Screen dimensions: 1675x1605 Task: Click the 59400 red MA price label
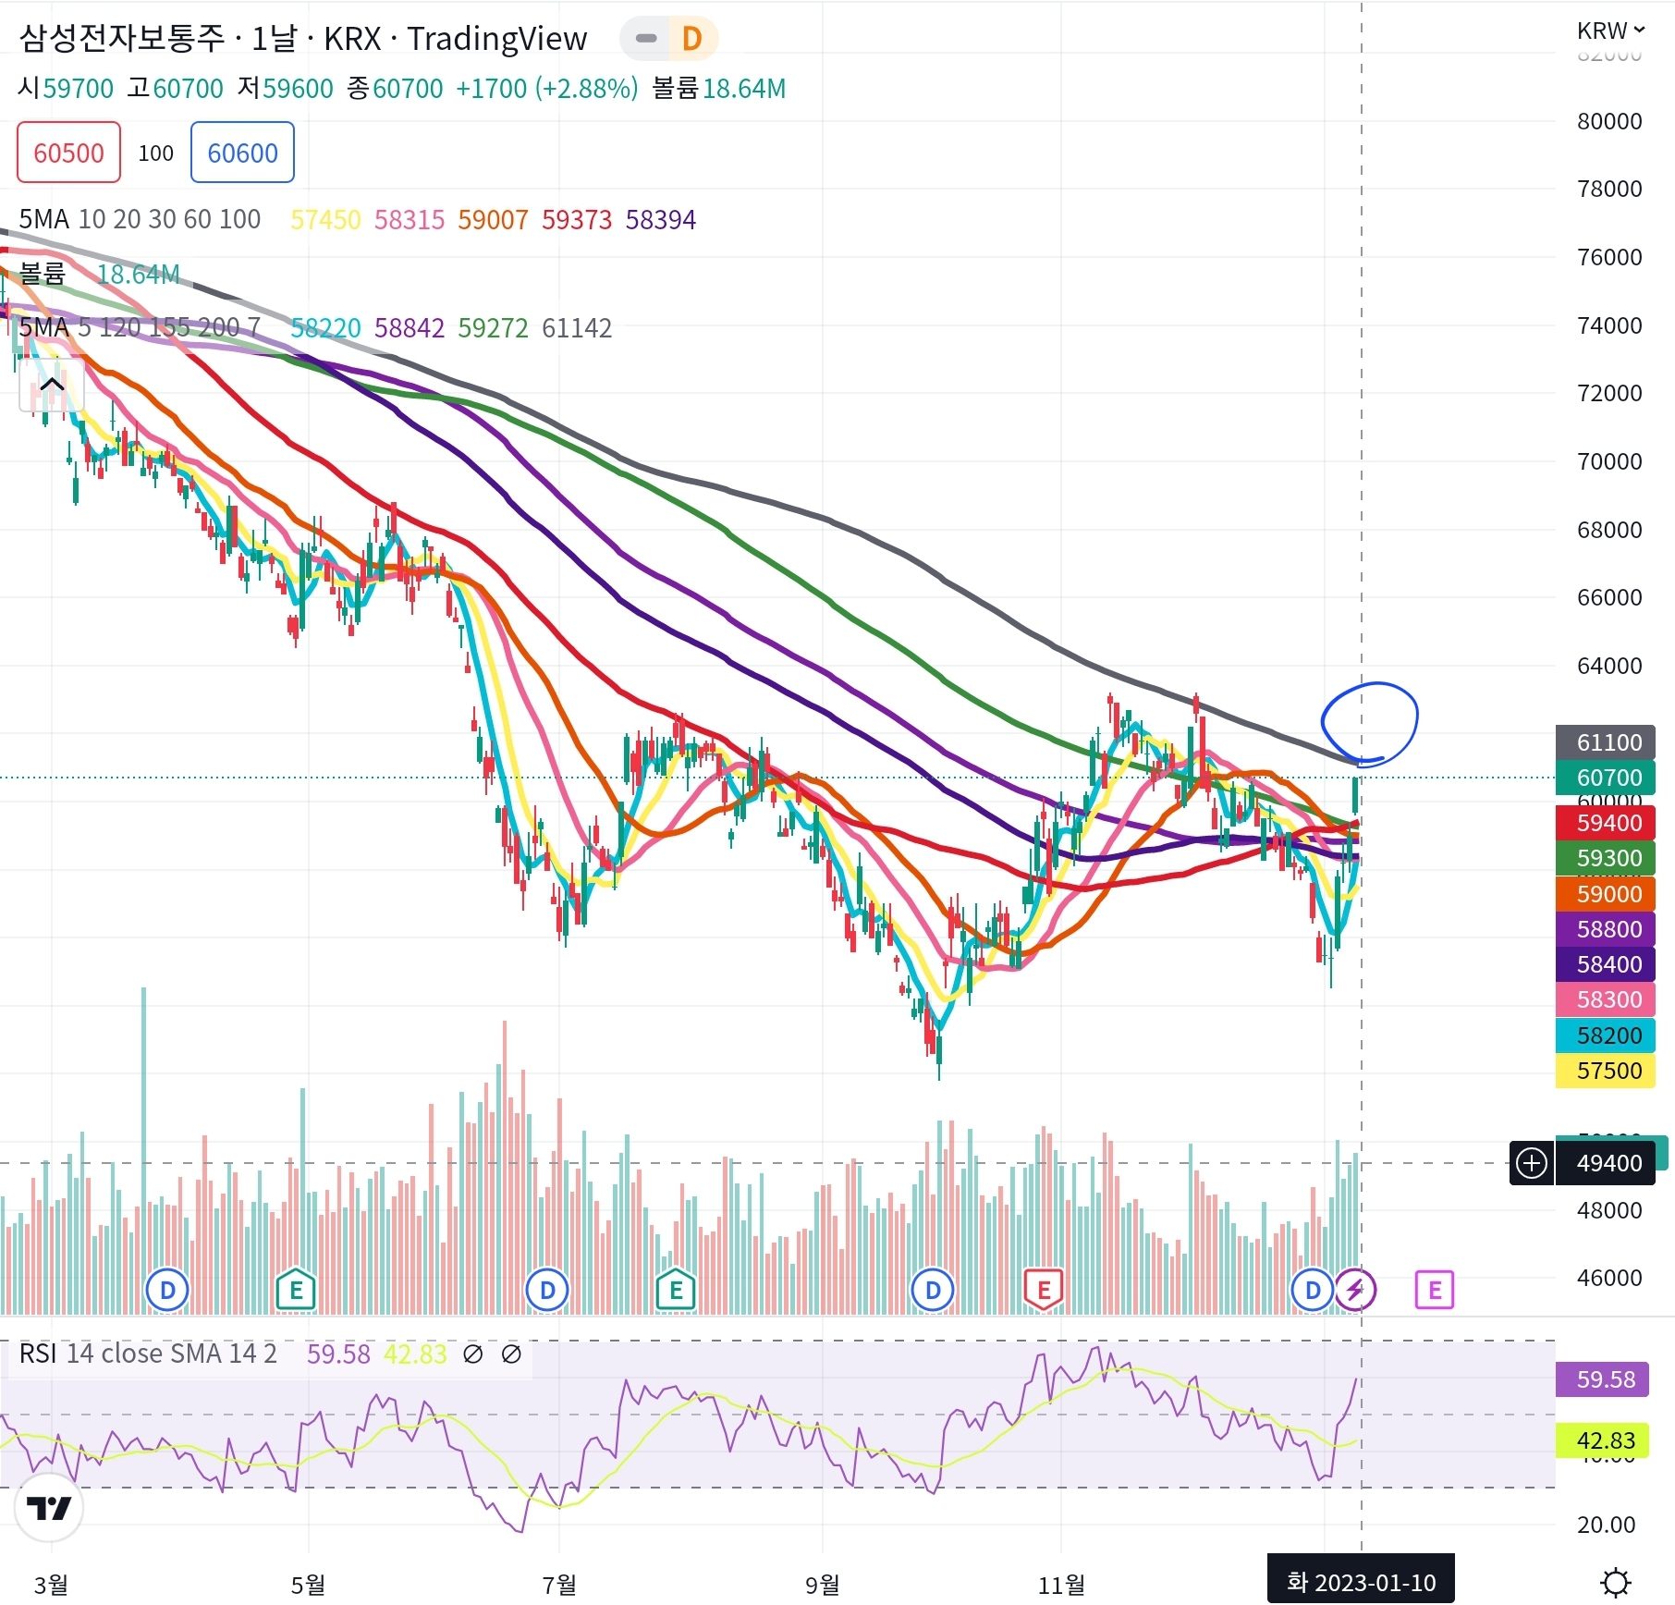point(1607,823)
